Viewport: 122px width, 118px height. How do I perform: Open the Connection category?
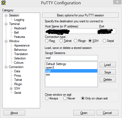(x=16, y=67)
